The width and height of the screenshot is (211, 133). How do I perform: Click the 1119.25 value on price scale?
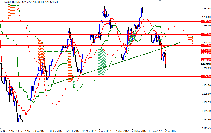206,128
